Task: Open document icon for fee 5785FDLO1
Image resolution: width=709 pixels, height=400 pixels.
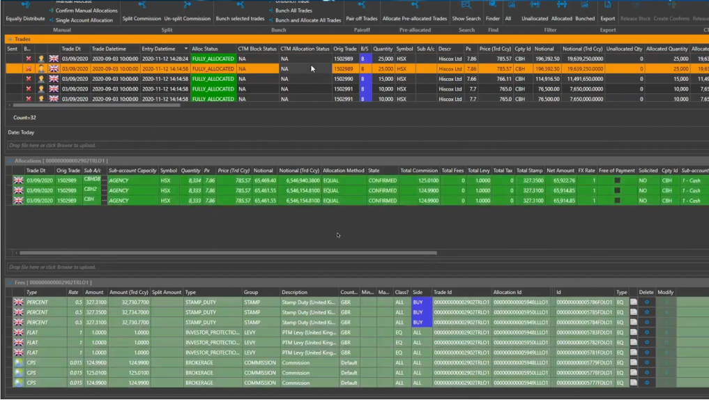Action: (x=634, y=312)
